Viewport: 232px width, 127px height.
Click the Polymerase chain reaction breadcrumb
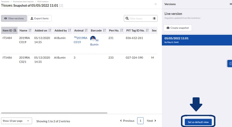point(23,1)
